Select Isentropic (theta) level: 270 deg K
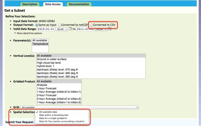This screenshot has width=201, height=127. 91,70
